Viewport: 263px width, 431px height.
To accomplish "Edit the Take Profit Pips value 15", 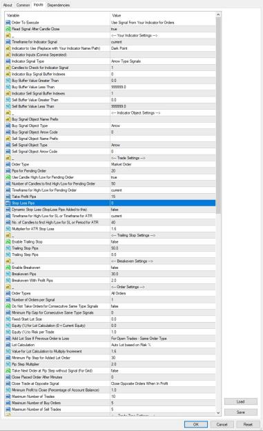I will coord(163,197).
